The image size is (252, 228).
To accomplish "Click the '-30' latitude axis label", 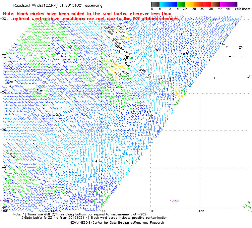I will coord(3,207).
